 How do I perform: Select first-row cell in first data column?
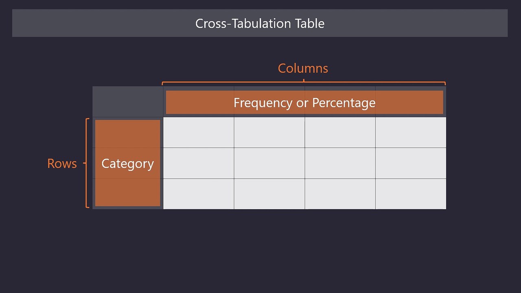point(199,133)
